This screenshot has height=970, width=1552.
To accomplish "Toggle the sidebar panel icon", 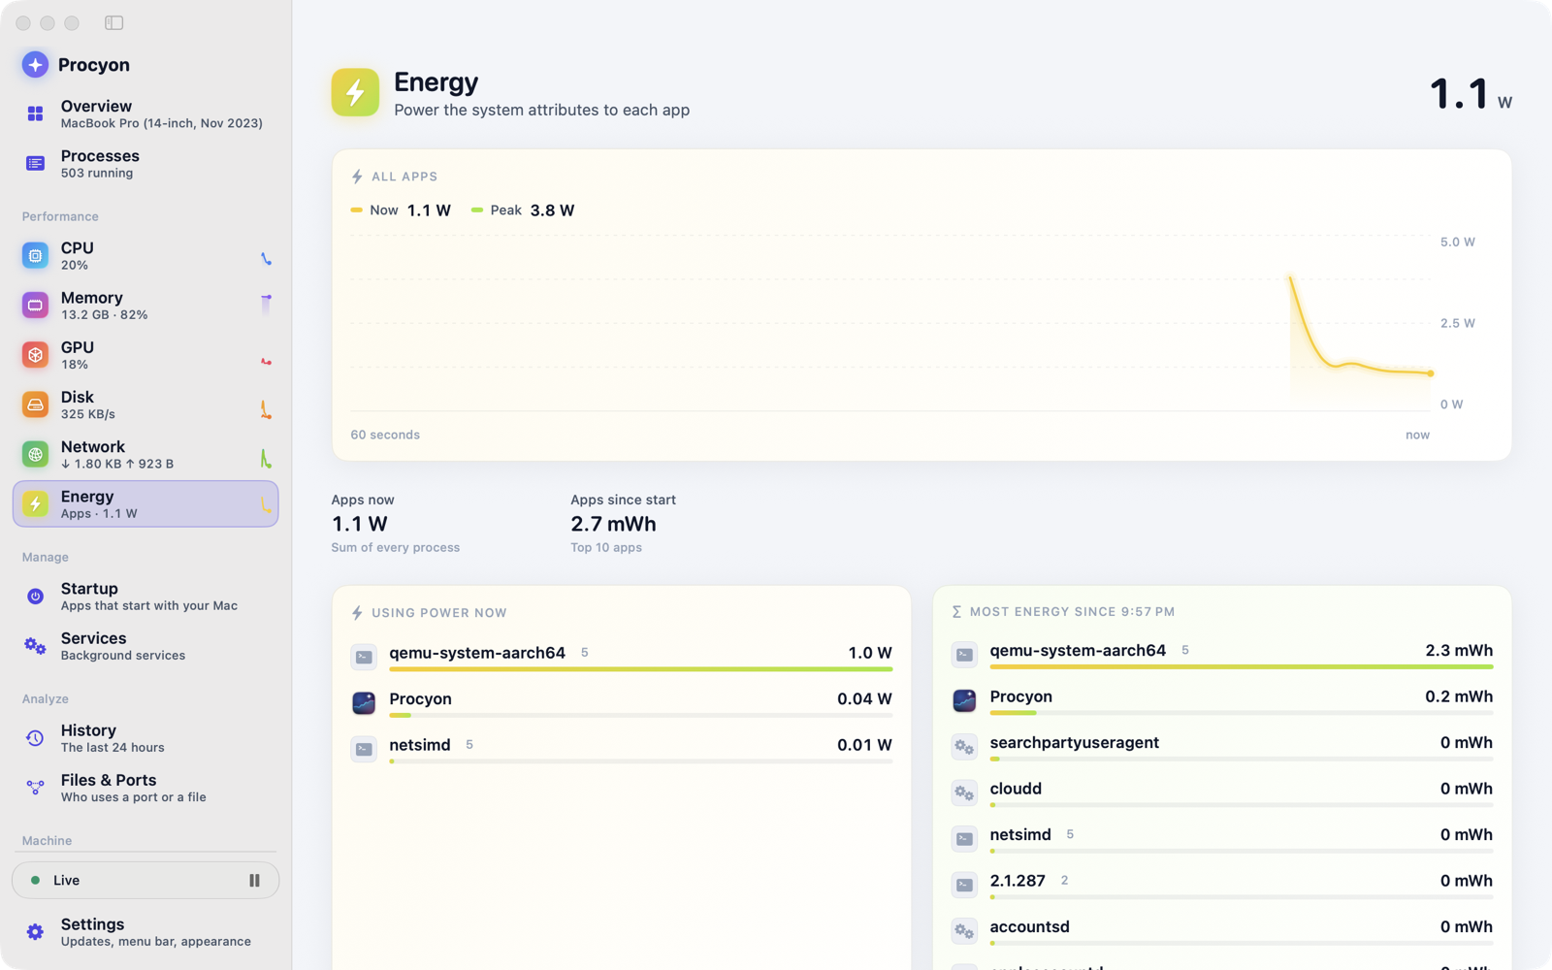I will coord(113,22).
